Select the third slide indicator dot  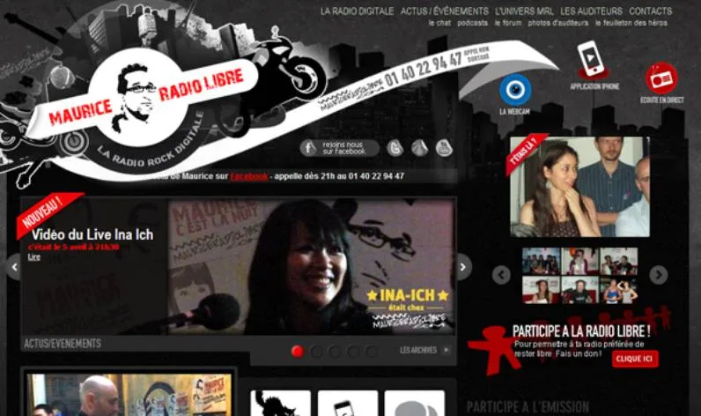point(335,352)
